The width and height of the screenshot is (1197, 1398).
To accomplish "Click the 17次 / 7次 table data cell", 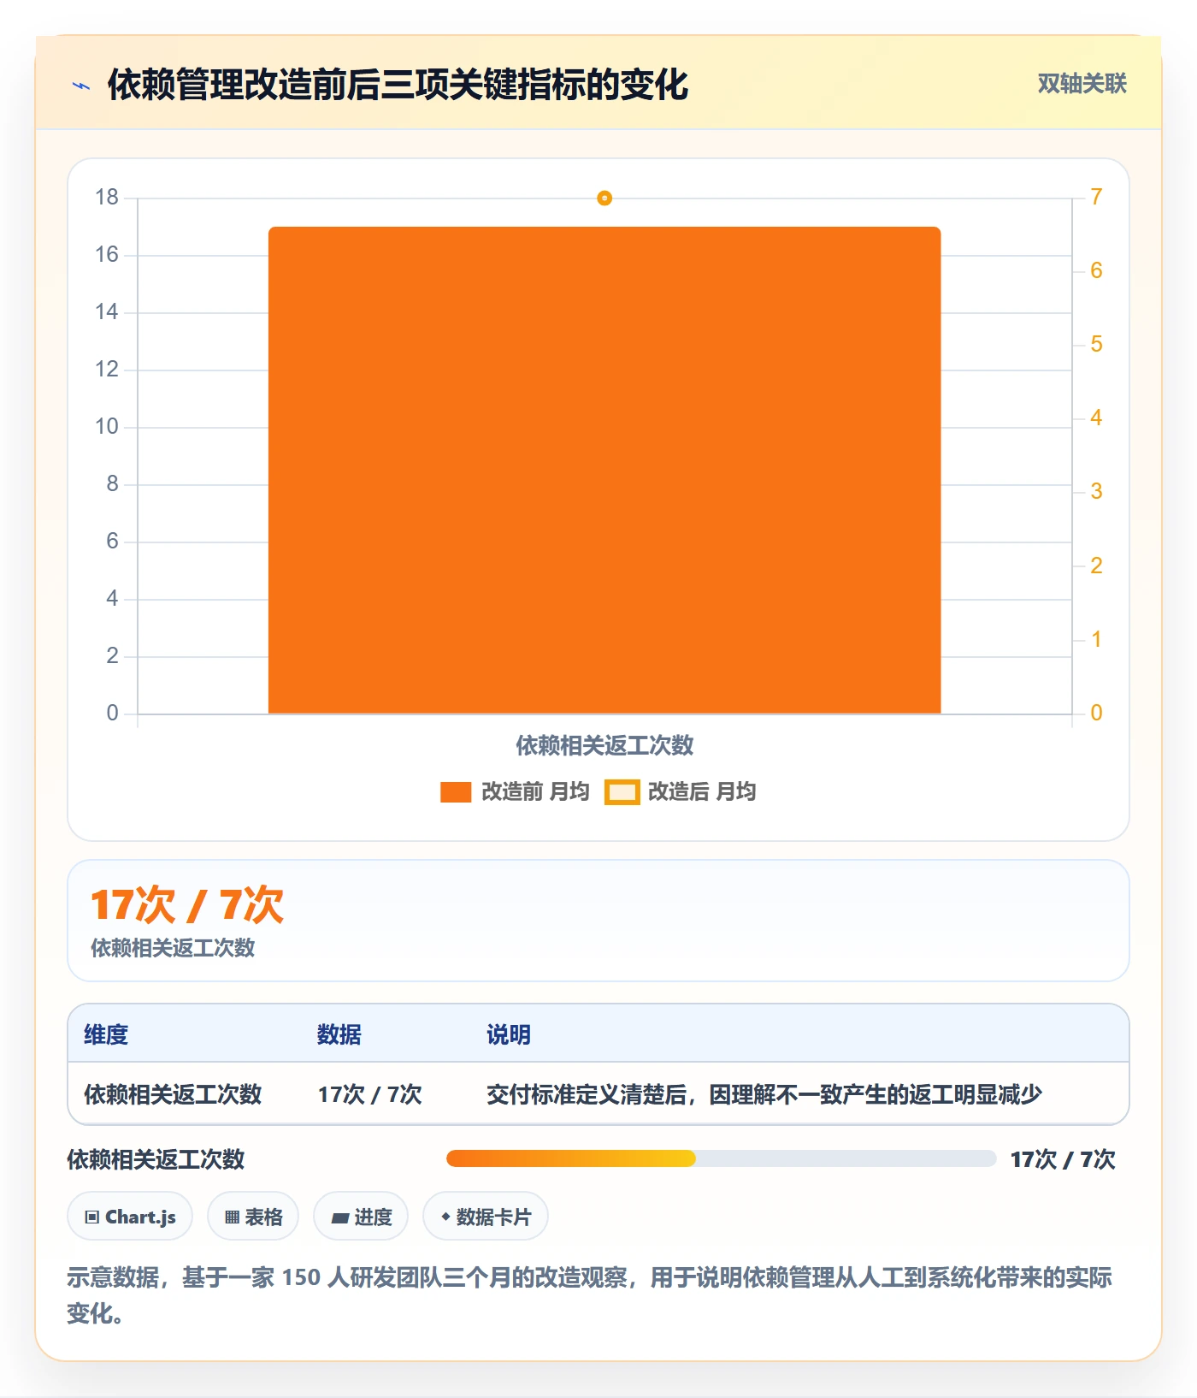I will [370, 1094].
